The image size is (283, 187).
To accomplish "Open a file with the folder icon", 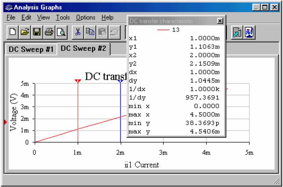I will click(25, 32).
